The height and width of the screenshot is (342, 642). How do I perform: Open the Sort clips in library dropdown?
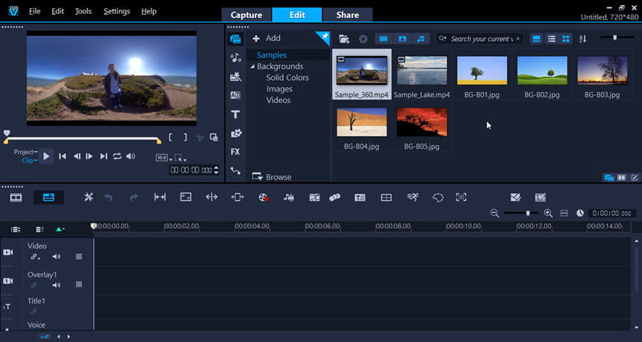click(x=582, y=39)
